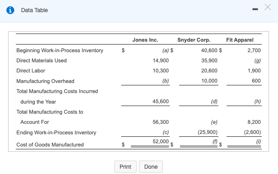The image size is (278, 174).
Task: Click the (a) unknown value cell
Action: click(166, 51)
